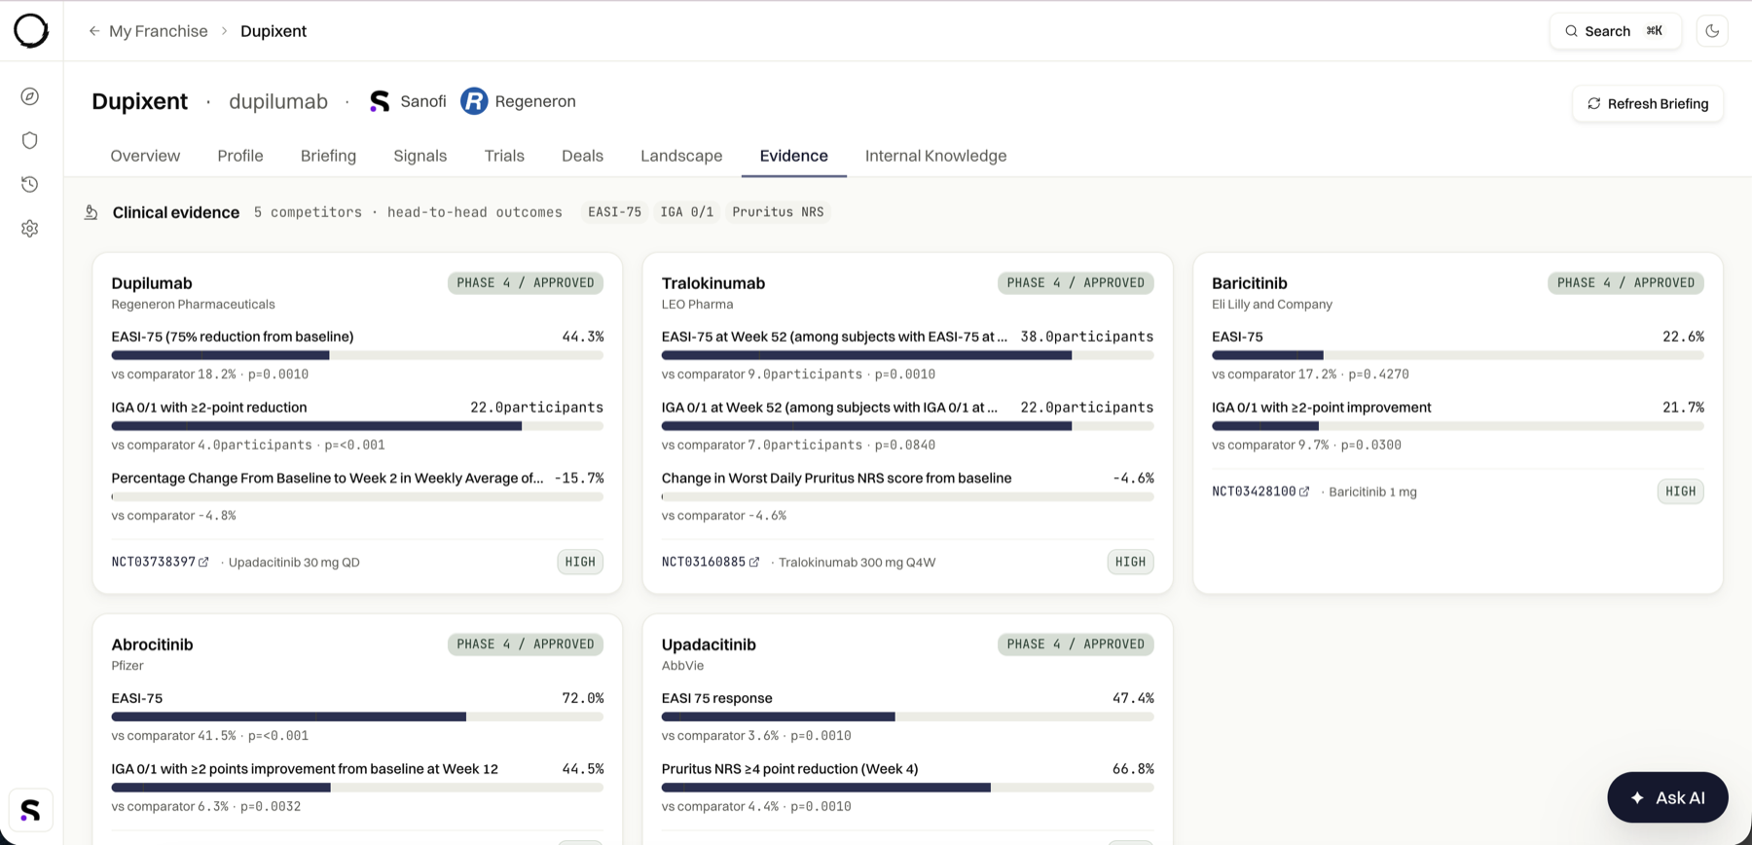
Task: Click 'LEO Pharma' company text
Action: coord(698,305)
